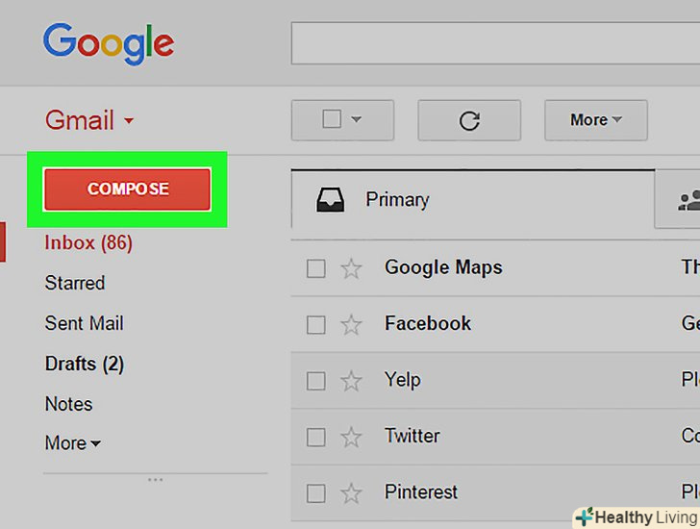Select the Pinterest email checkbox
This screenshot has height=529, width=700.
tap(316, 493)
